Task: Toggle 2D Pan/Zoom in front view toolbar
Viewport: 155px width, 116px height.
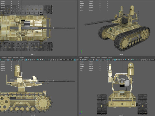Action: coord(3,60)
